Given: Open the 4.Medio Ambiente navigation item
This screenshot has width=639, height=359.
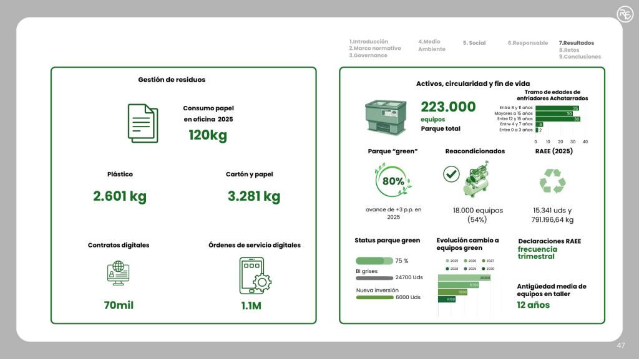Looking at the screenshot, I should click(432, 45).
